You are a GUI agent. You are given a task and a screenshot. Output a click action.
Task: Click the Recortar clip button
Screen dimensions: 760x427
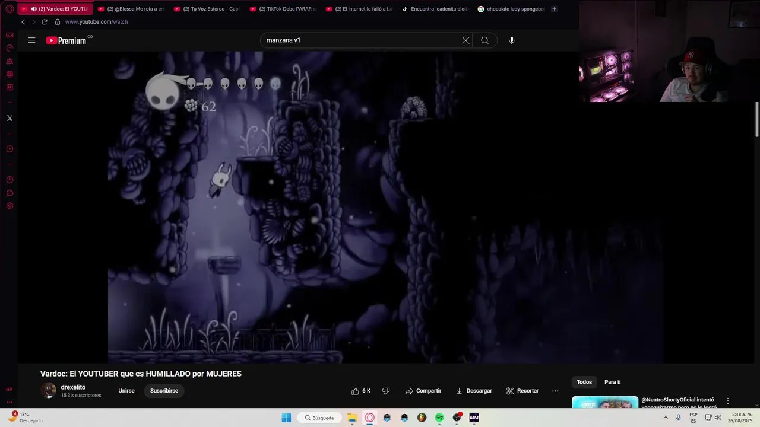pyautogui.click(x=522, y=391)
